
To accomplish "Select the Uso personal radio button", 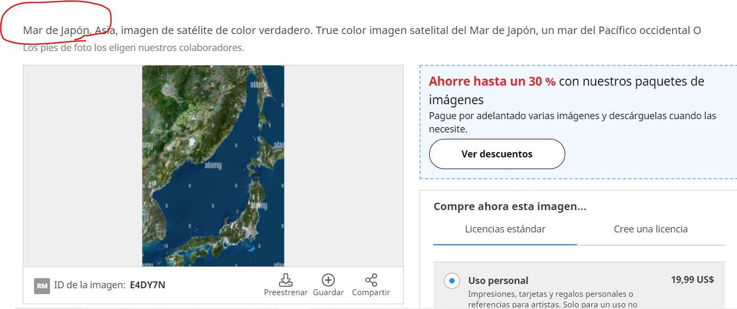I will (452, 280).
